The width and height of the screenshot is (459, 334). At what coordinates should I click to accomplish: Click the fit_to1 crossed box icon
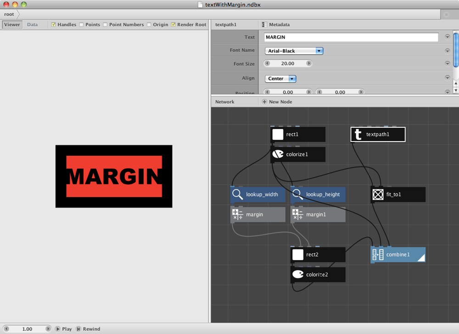[x=378, y=194]
